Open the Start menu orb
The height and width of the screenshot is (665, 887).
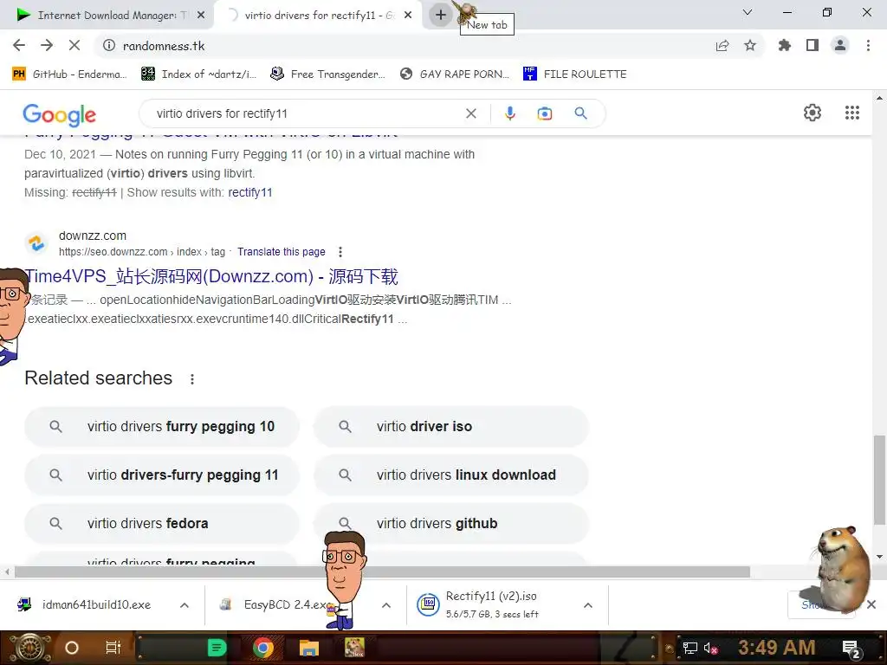click(30, 648)
